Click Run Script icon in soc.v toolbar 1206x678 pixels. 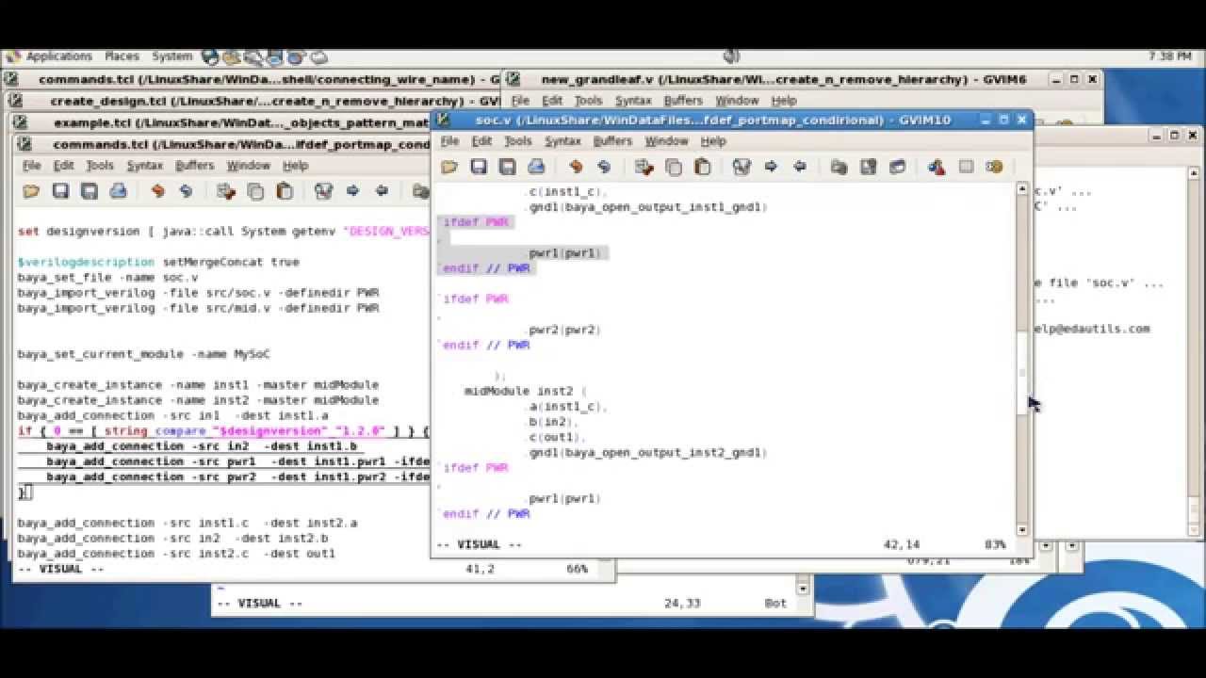(x=897, y=167)
